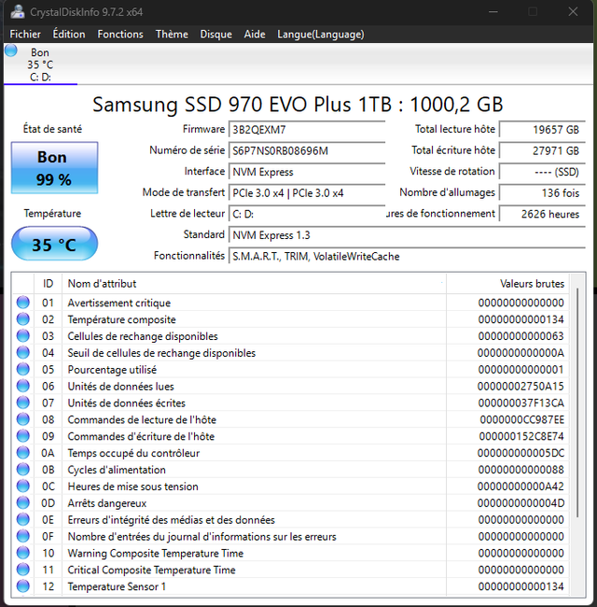Click the attribute list vertical scrollbar
This screenshot has width=597, height=607.
pos(576,420)
